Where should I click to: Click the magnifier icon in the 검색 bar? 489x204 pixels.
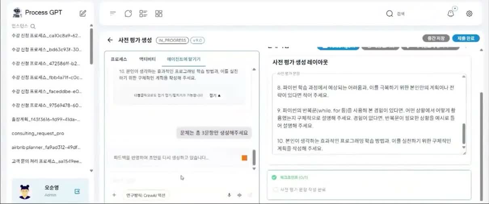tap(390, 14)
